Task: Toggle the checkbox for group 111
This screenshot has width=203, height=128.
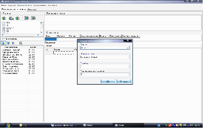Action: 4,23
